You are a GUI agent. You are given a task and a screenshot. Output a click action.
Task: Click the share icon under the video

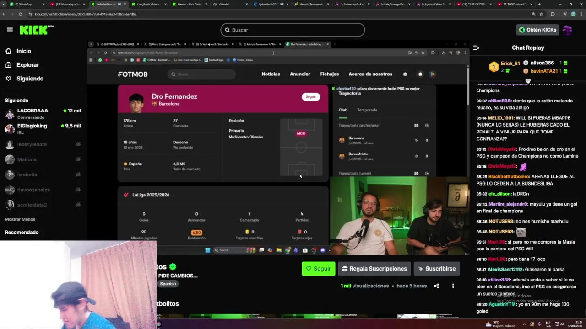(436, 286)
